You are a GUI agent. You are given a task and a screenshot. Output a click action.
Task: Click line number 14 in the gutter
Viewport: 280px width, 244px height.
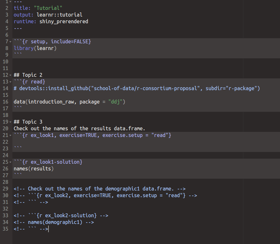coord(5,88)
